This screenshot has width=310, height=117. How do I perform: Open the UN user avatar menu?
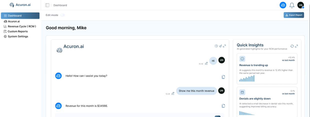pyautogui.click(x=300, y=5)
